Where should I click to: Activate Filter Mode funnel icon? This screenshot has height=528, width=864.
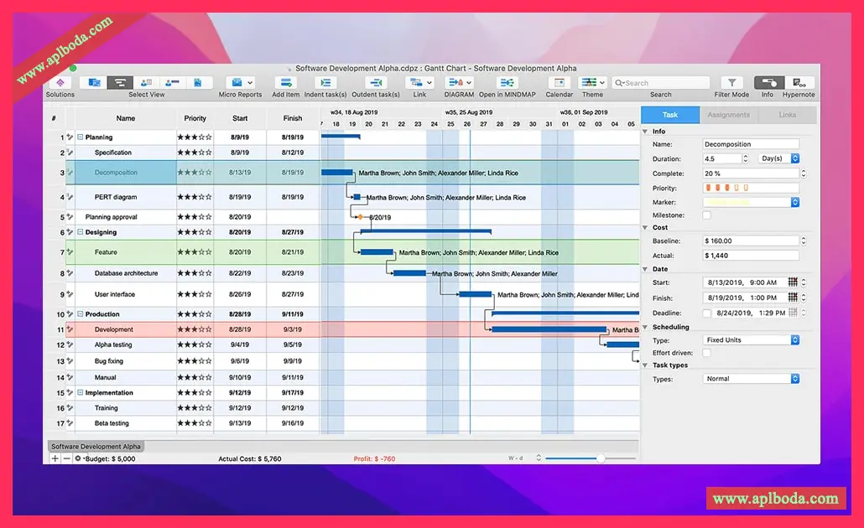tap(731, 83)
